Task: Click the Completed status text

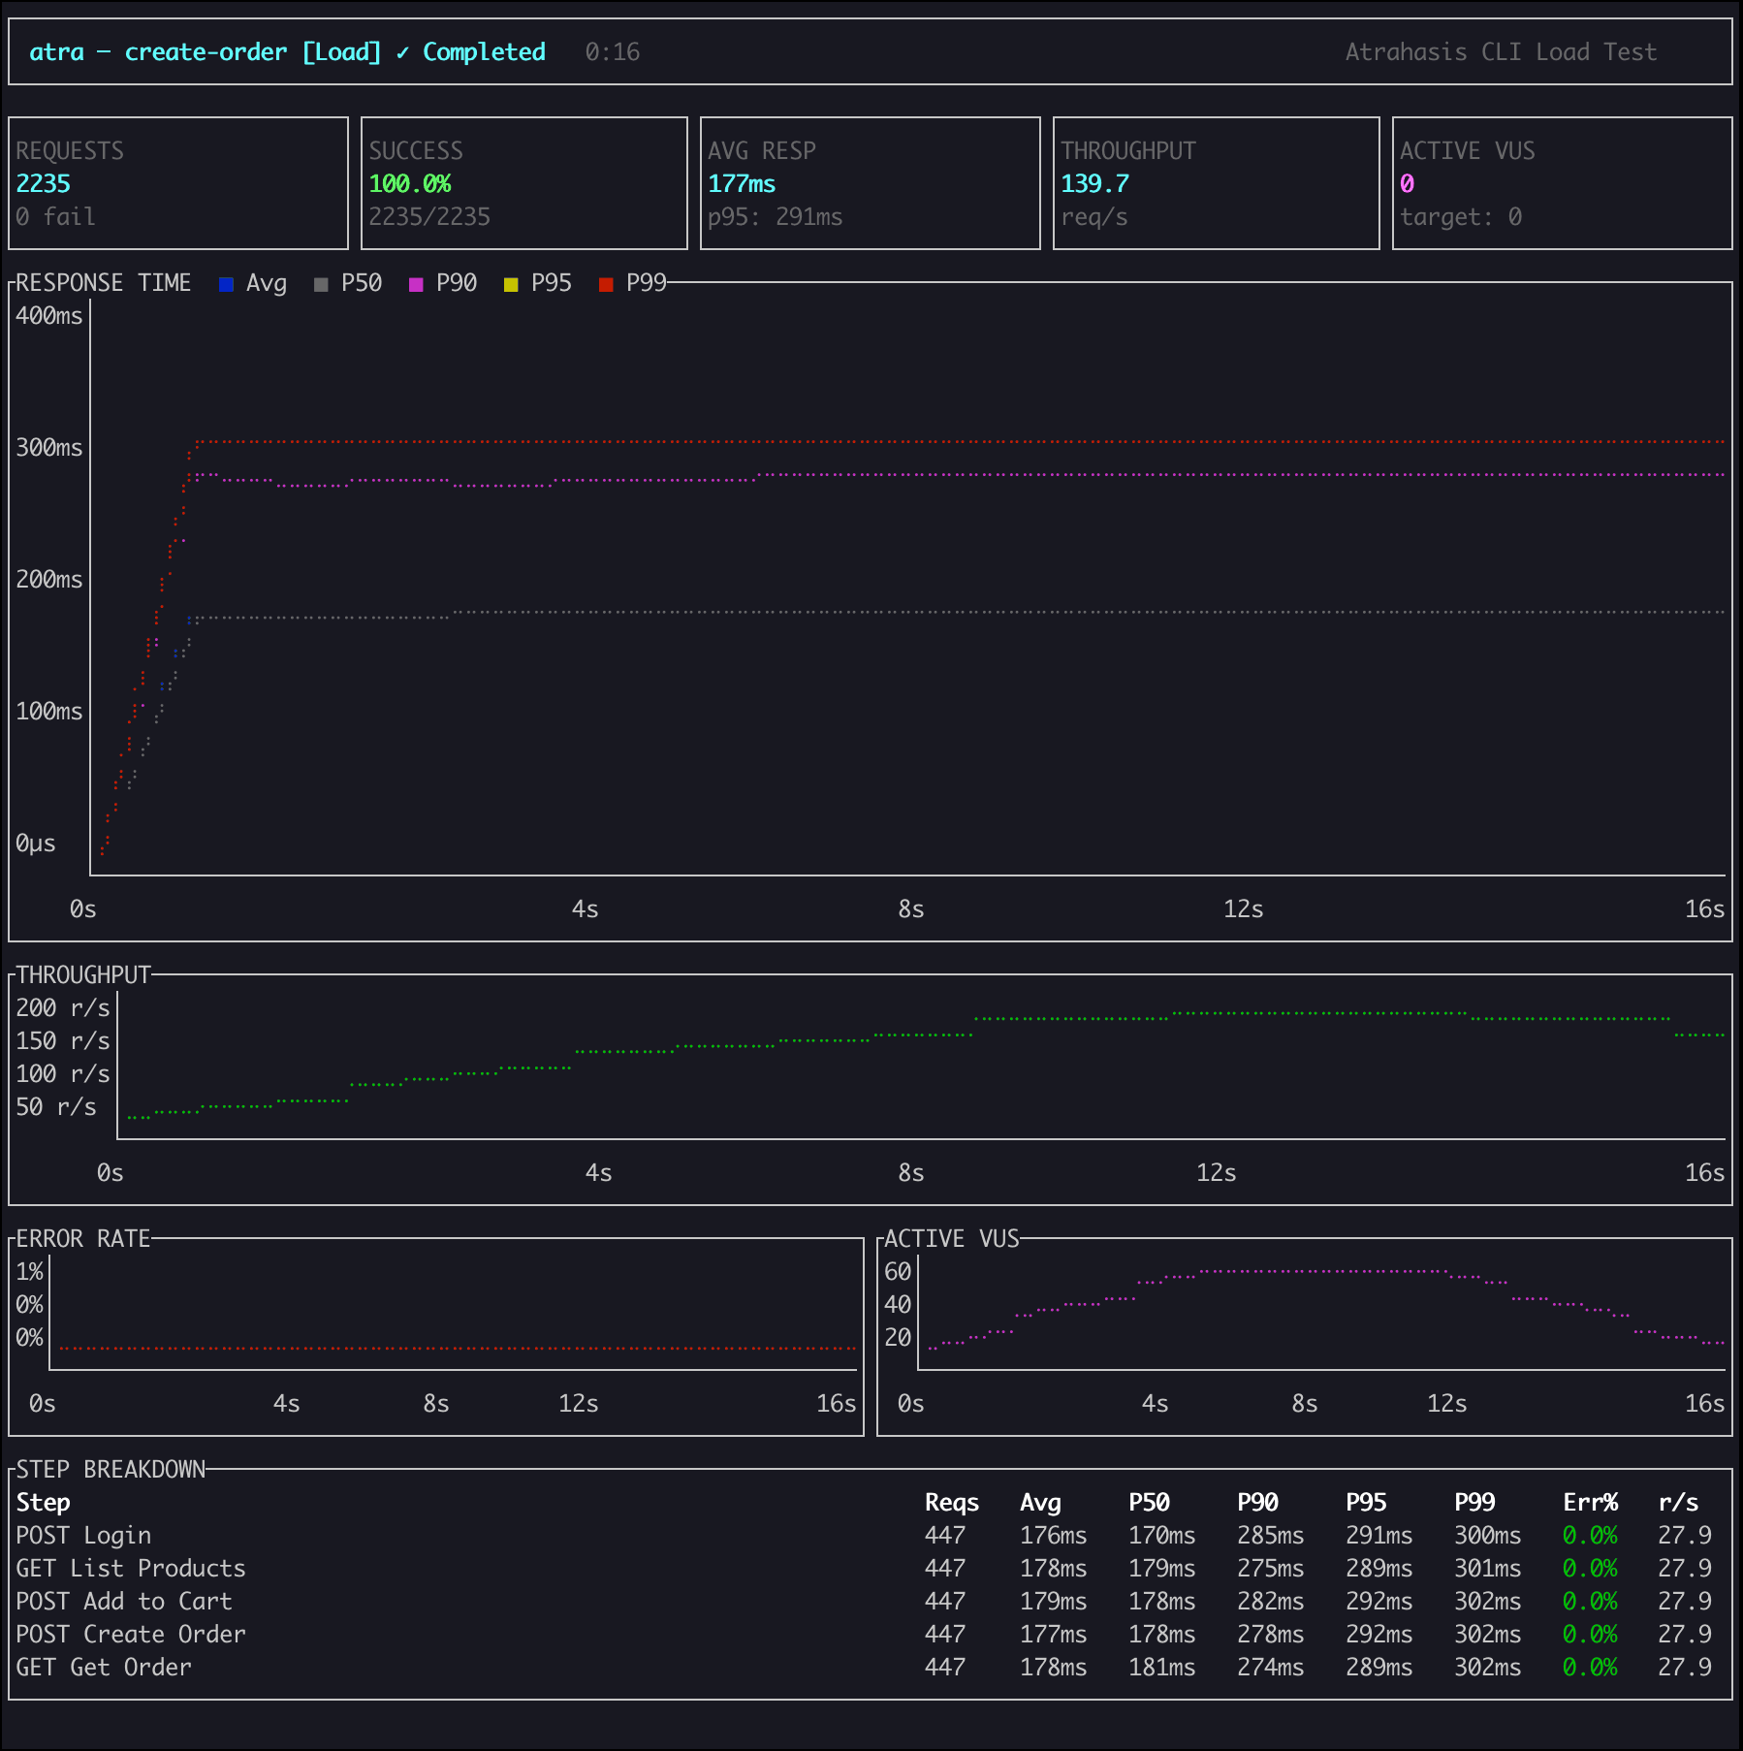Action: (x=484, y=52)
